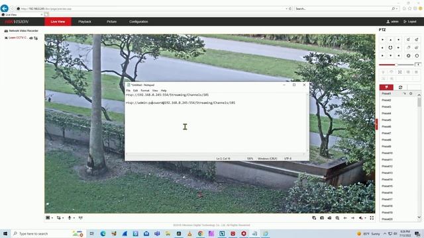Pan the PTZ camera left
The height and width of the screenshot is (238, 424).
pyautogui.click(x=382, y=48)
